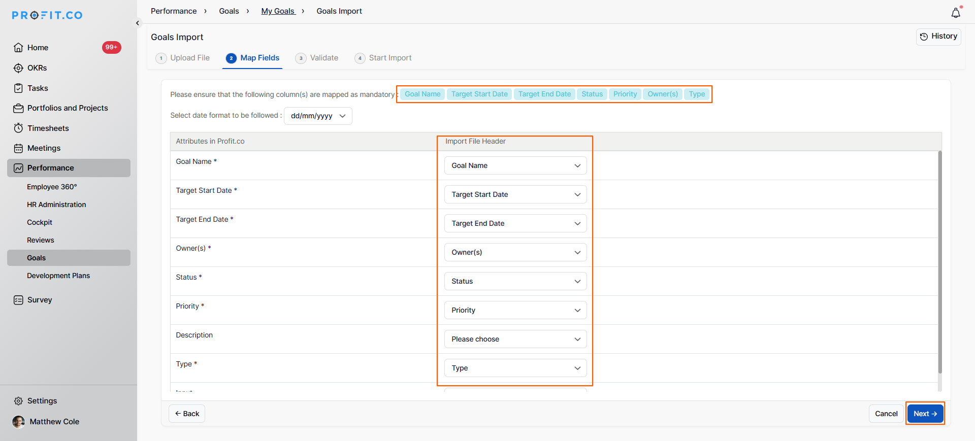Open the Home icon in the sidebar

click(x=18, y=48)
